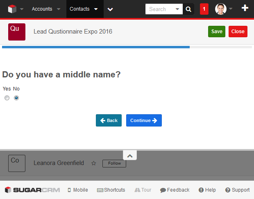Open the red notifications badge
254x199 pixels.
tap(204, 9)
